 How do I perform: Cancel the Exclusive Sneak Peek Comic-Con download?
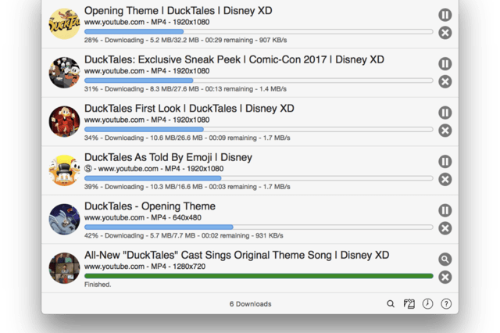click(x=445, y=81)
